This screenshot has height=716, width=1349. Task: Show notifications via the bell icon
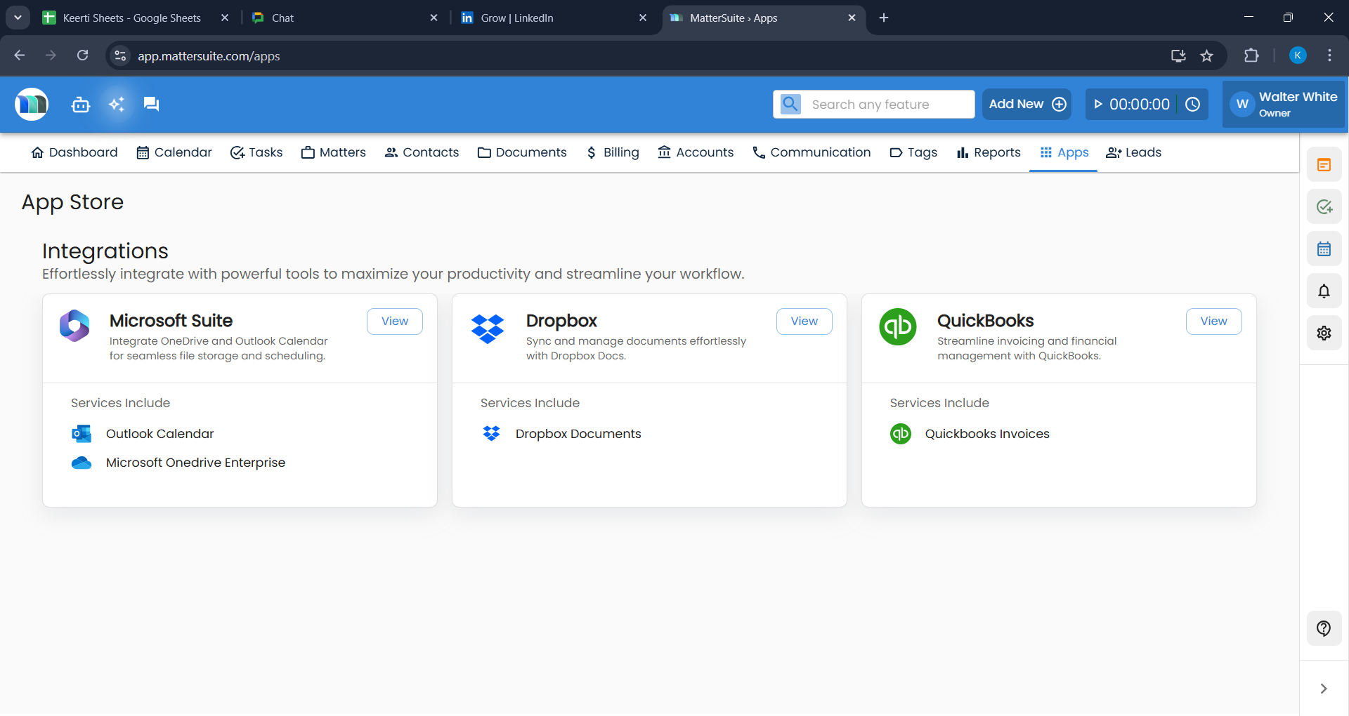(1324, 291)
